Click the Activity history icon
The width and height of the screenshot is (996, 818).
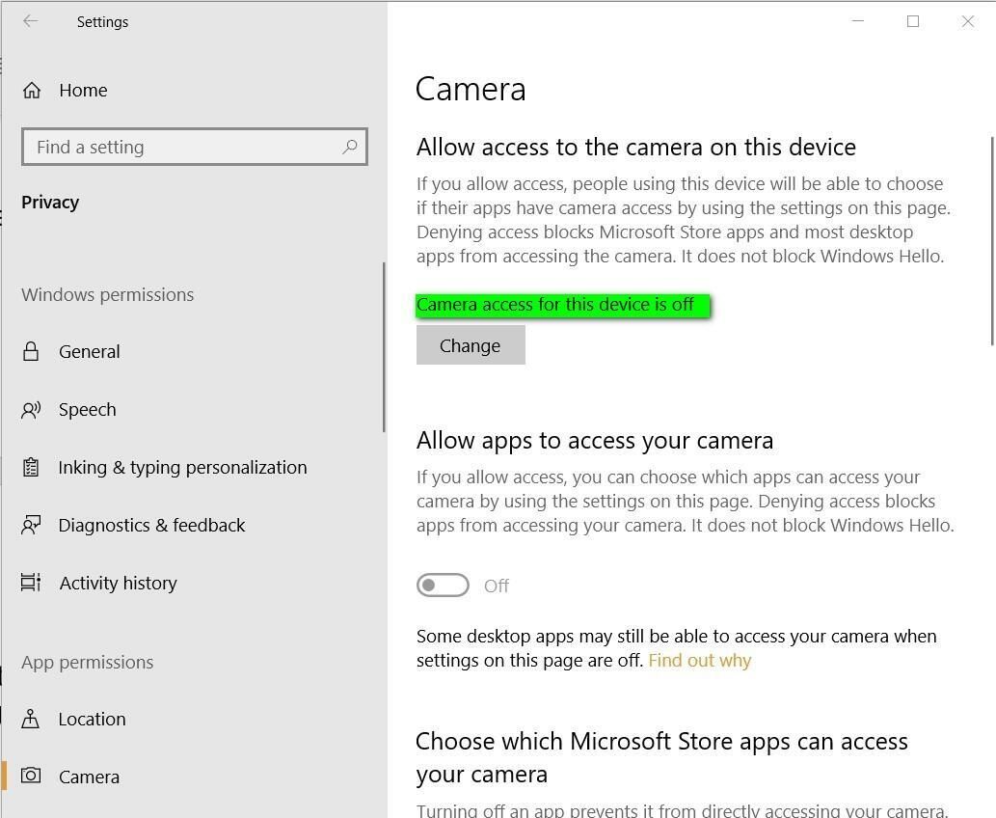31,583
